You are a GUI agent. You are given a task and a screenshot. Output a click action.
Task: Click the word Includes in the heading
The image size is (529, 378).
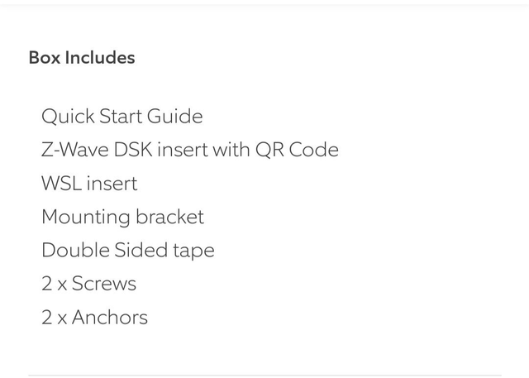(x=100, y=58)
